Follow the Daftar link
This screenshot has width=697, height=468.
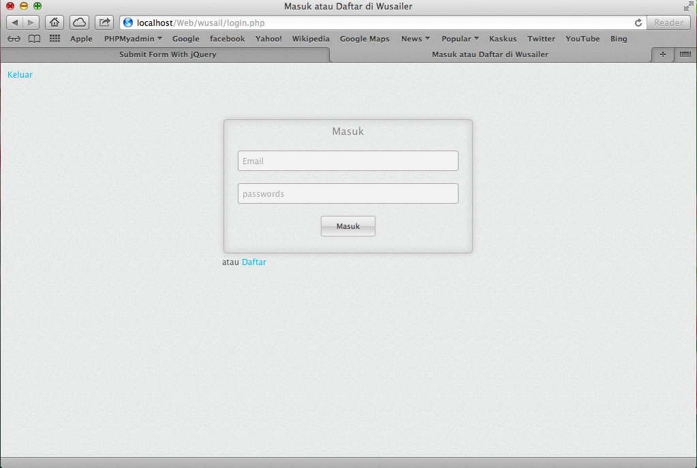(x=254, y=262)
